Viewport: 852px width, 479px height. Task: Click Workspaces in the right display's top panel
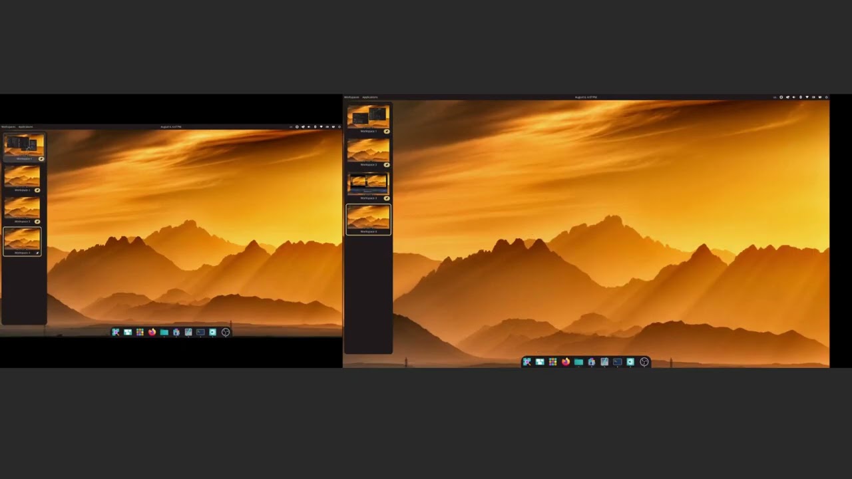tap(351, 97)
